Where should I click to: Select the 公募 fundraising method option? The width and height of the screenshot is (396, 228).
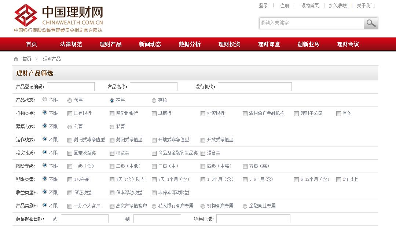click(69, 127)
